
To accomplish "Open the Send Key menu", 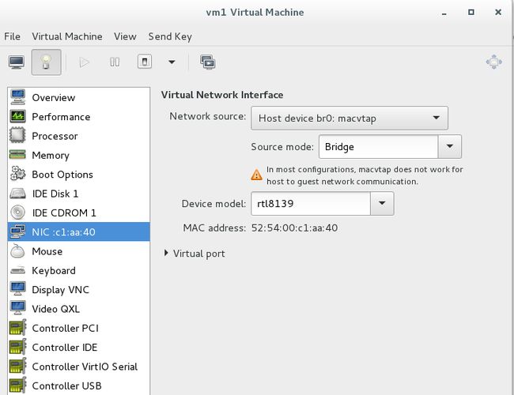I will (170, 36).
